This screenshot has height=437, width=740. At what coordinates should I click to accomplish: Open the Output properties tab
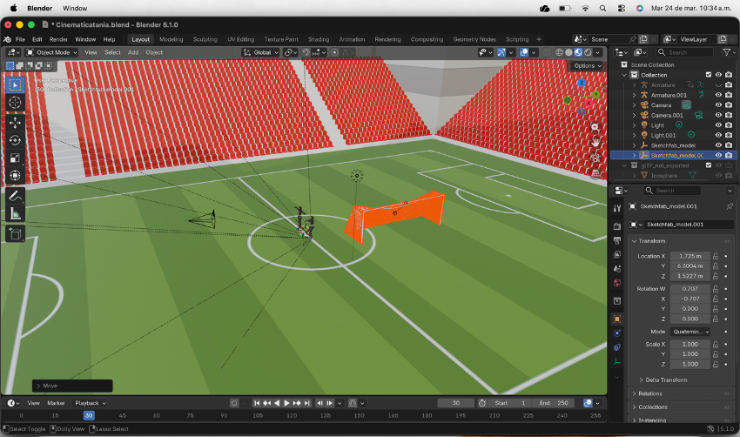(x=617, y=240)
